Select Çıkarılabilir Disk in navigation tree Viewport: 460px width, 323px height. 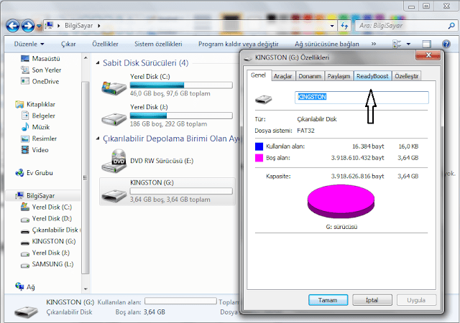point(50,230)
